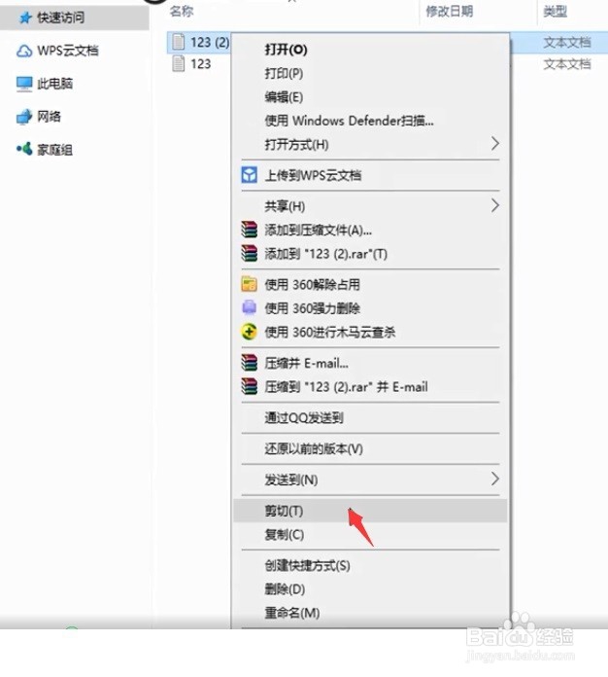Screen dimensions: 608x677
Task: Click WinRAR icon beside 压缩并 E-mail...
Action: coord(250,363)
